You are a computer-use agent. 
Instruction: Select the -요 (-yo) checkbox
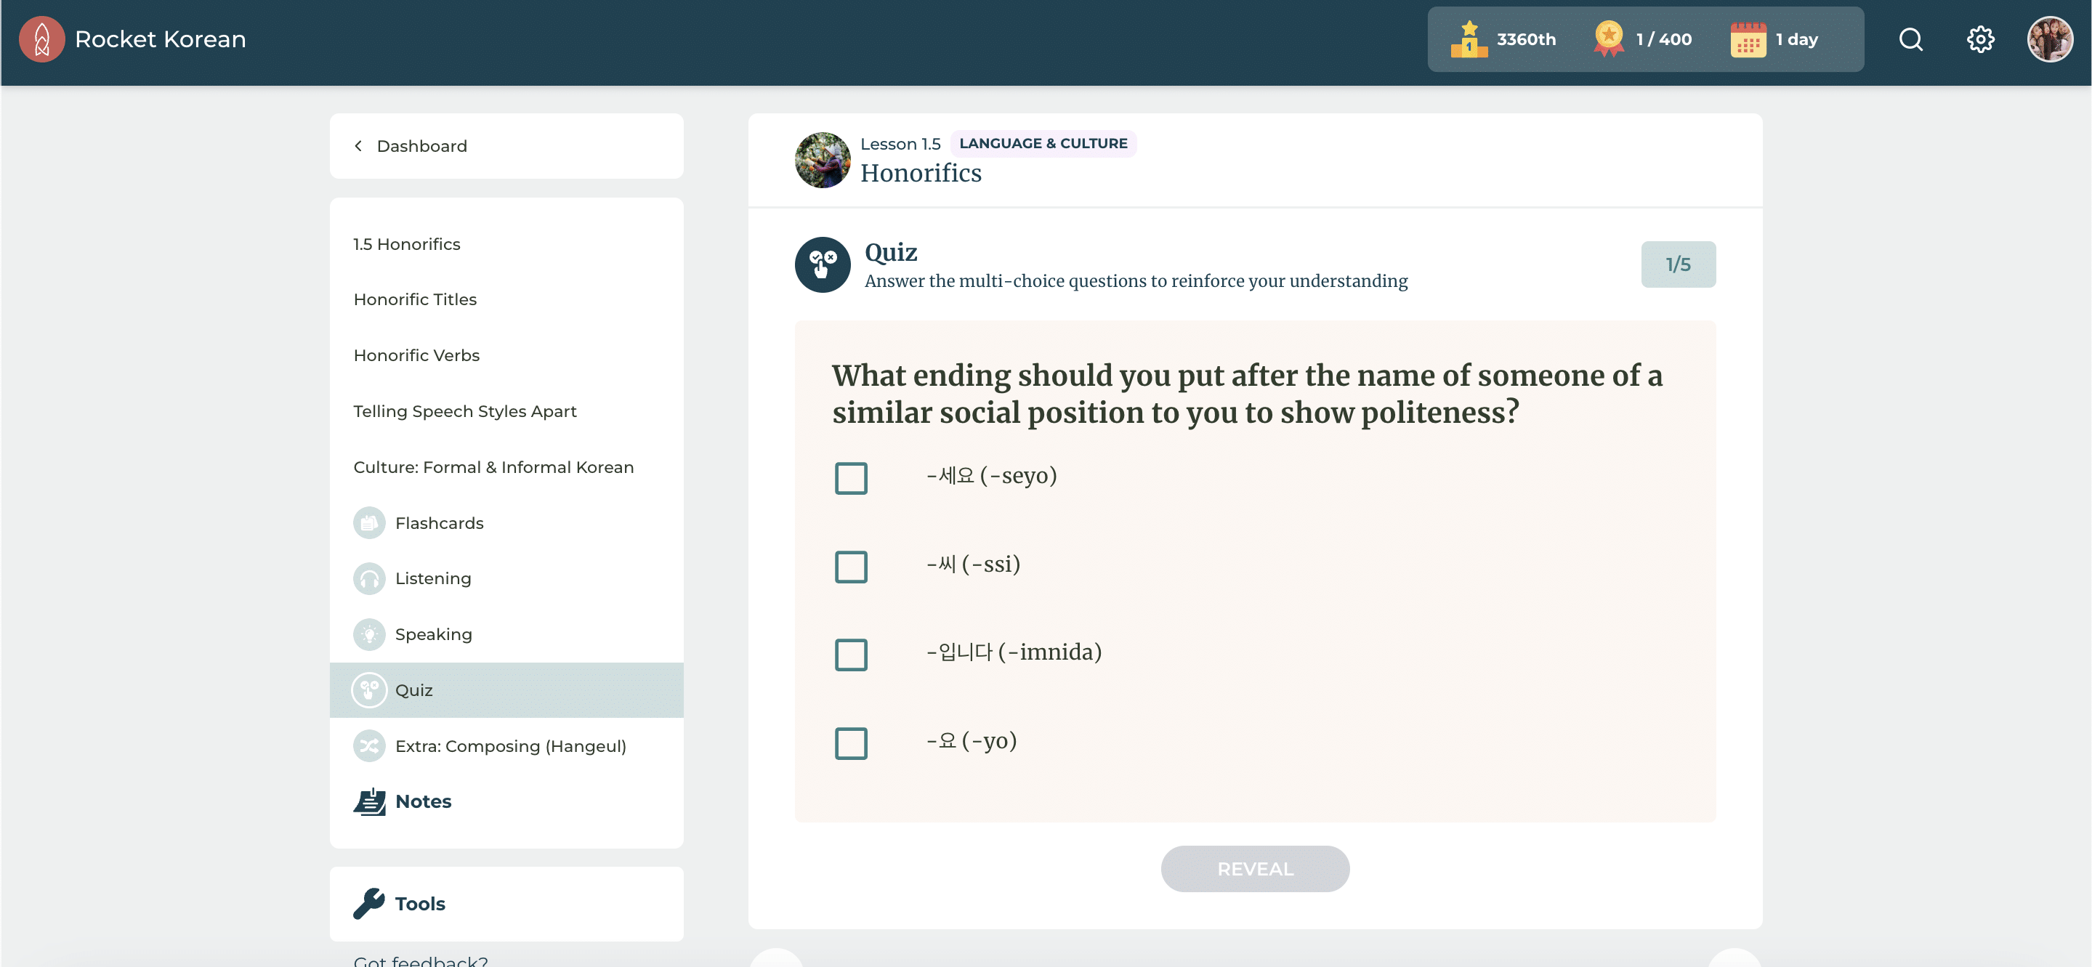[850, 743]
